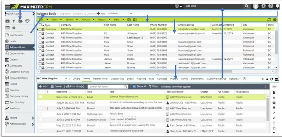Expand the Quick Access chevron
The width and height of the screenshot is (282, 137).
click(x=34, y=14)
